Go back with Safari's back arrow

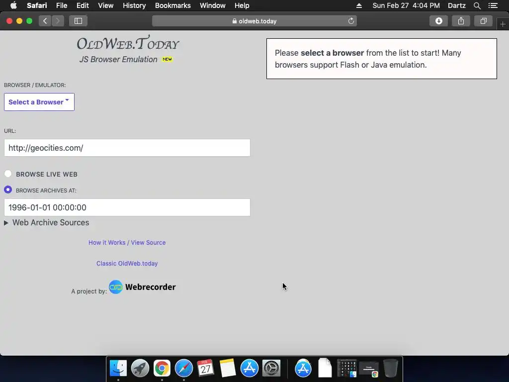coord(45,21)
